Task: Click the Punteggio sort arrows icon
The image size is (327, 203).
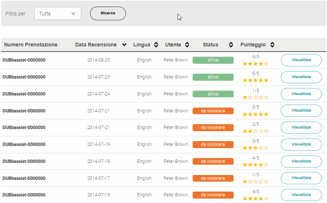Action: point(272,45)
